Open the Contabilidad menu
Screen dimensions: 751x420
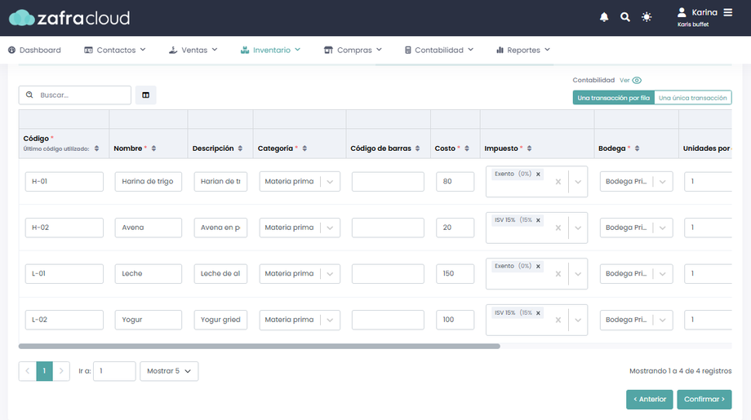pyautogui.click(x=439, y=50)
